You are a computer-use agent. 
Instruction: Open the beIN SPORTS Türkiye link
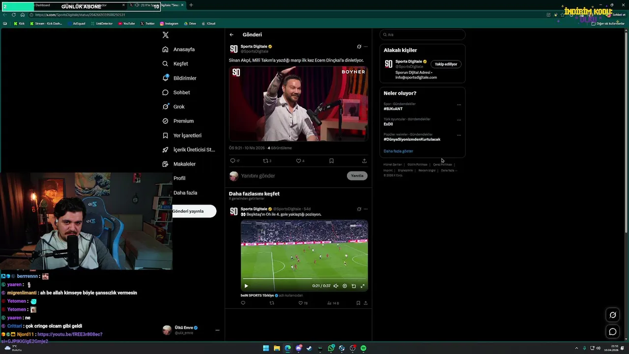pyautogui.click(x=257, y=295)
